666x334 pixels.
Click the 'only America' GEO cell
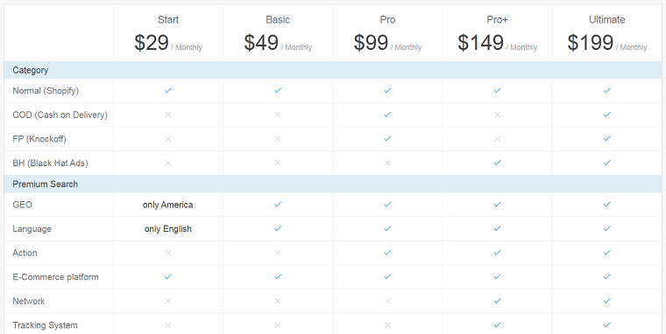167,205
